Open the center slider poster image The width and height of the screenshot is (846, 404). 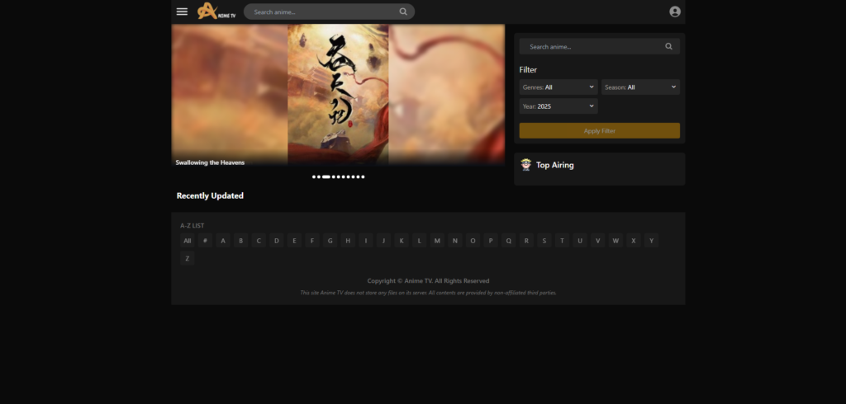click(338, 94)
